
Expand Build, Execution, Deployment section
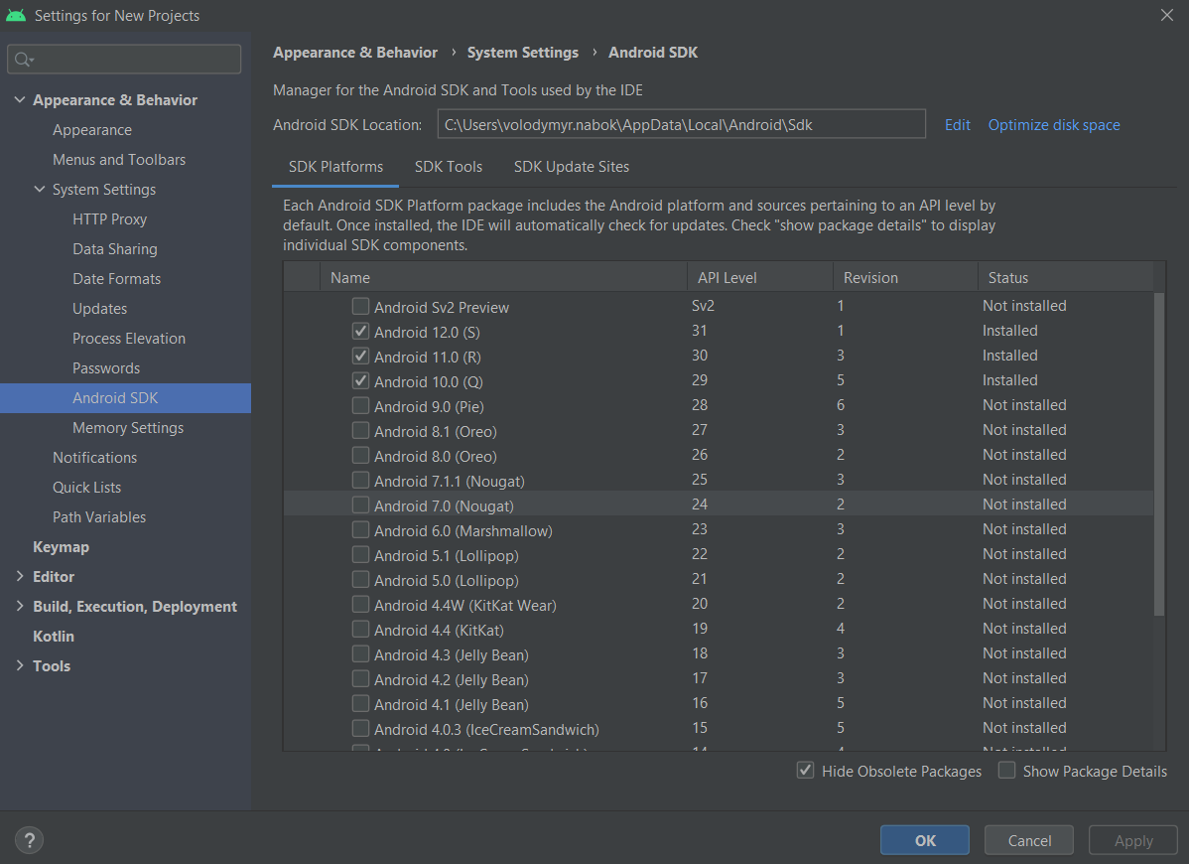pyautogui.click(x=20, y=606)
